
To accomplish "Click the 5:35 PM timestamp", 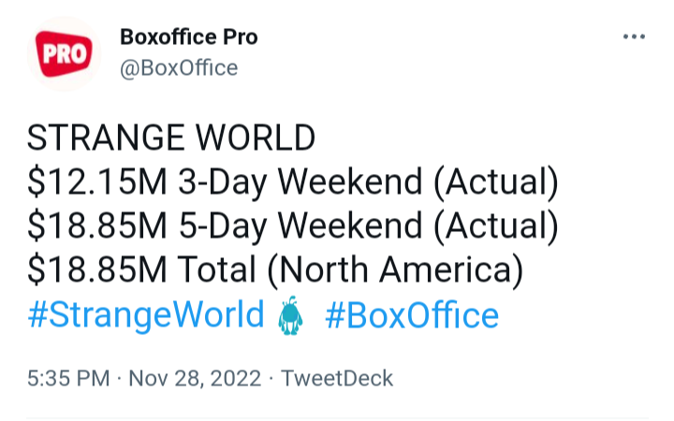I will coord(66,379).
